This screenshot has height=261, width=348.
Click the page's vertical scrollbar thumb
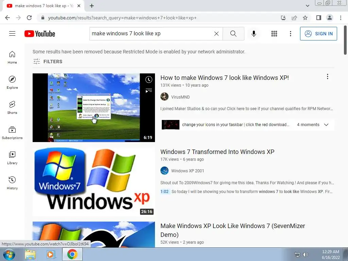point(345,40)
